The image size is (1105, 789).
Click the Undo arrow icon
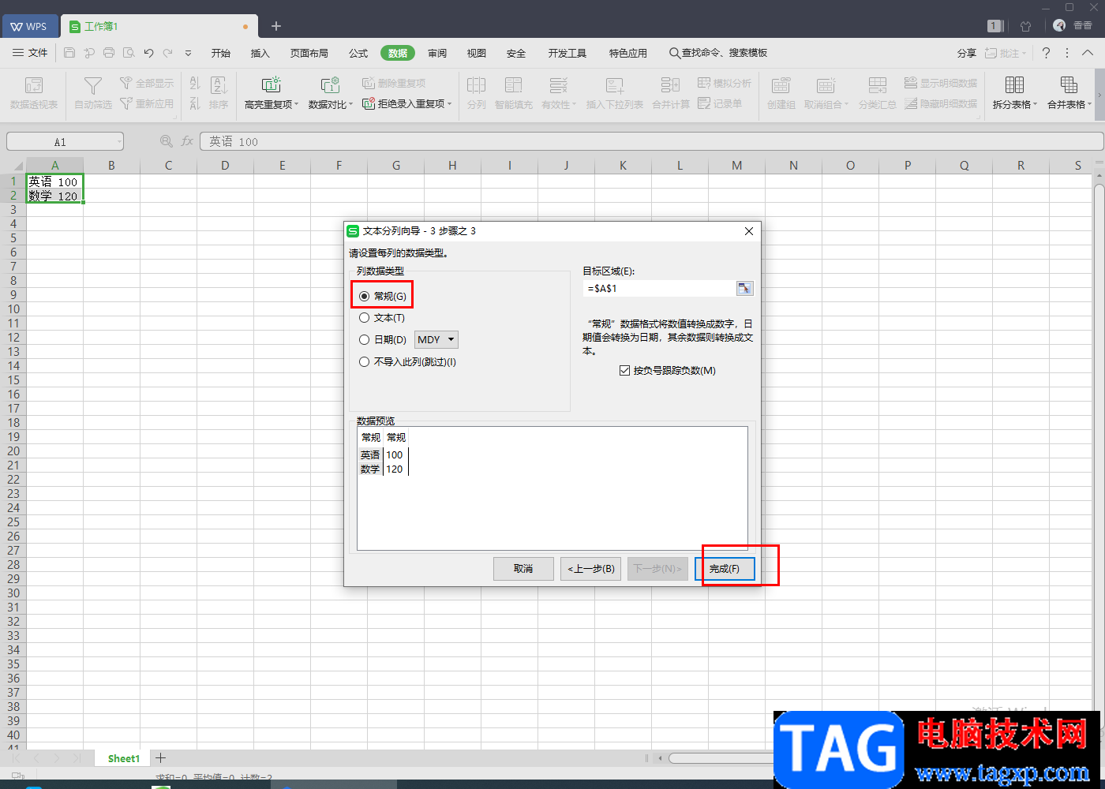[148, 53]
